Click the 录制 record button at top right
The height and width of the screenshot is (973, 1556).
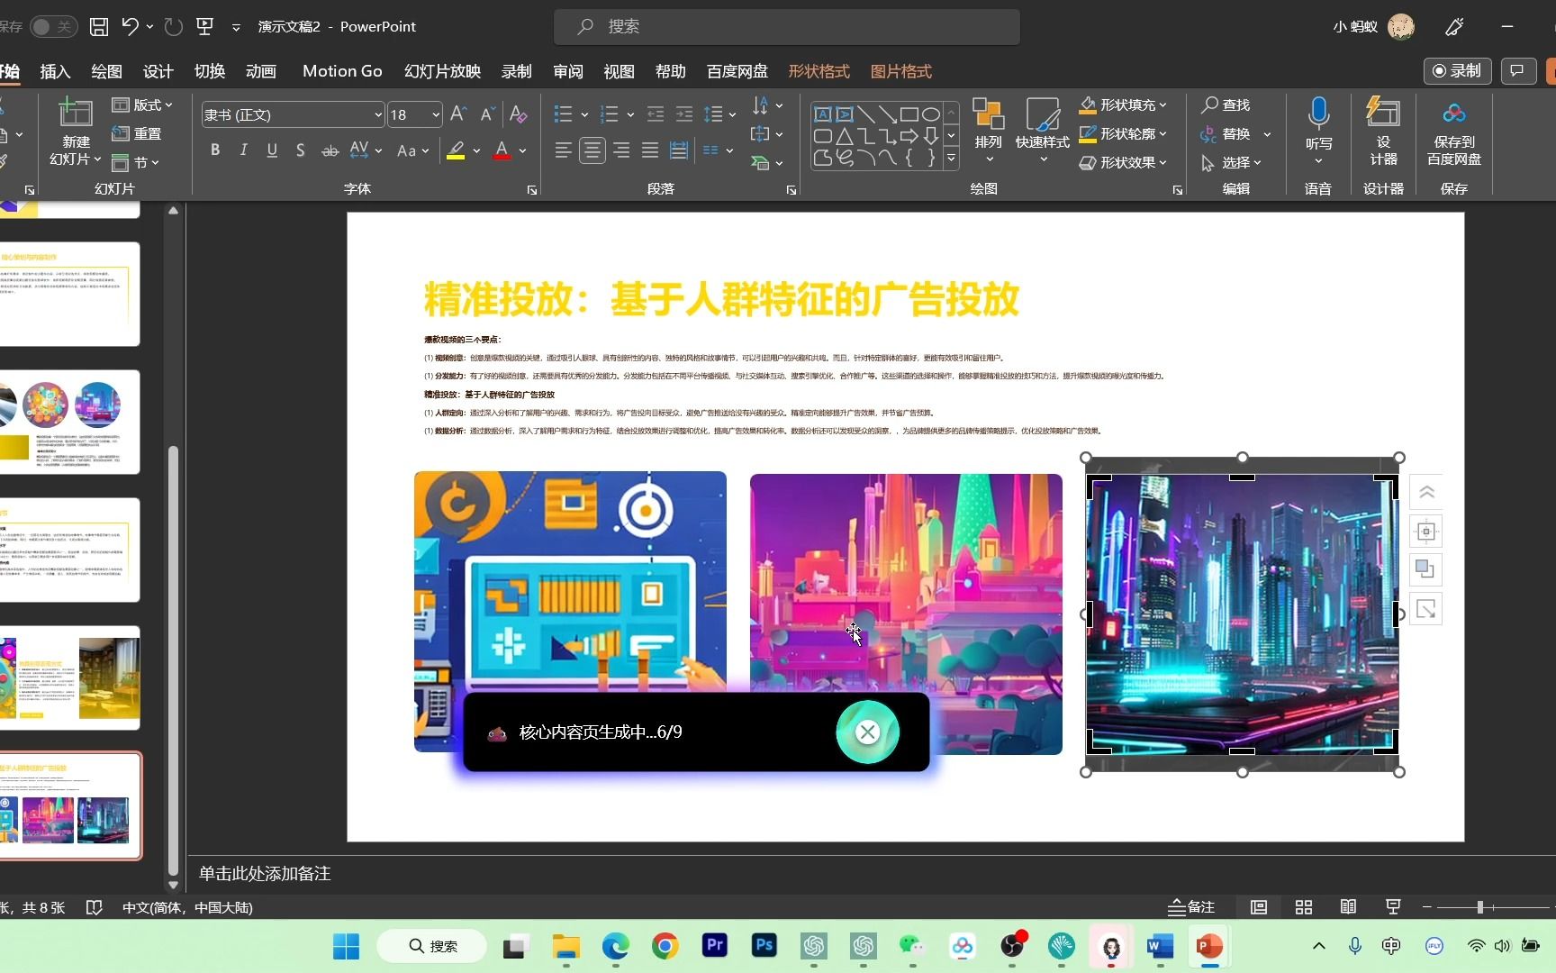coord(1457,70)
